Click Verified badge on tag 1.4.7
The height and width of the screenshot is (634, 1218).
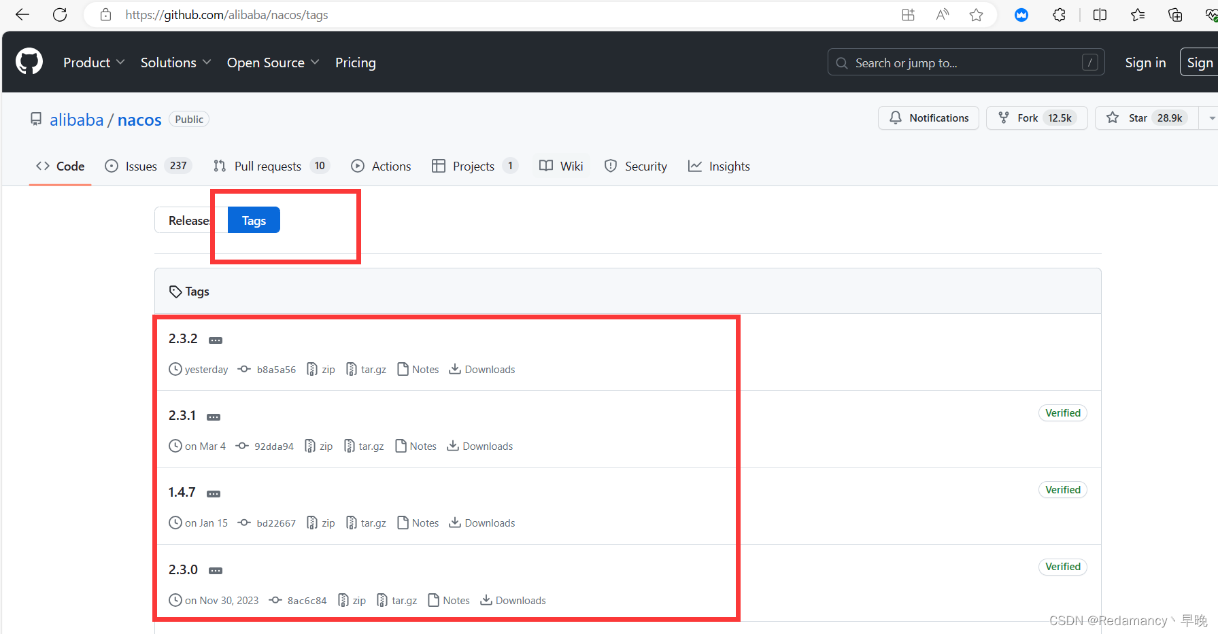[x=1062, y=490]
